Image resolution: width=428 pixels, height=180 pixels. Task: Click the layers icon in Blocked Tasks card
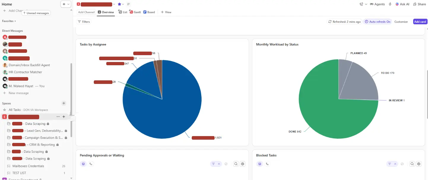[x=260, y=164]
